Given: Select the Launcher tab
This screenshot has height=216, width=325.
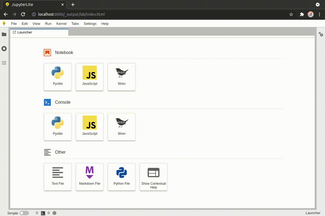Looking at the screenshot, I should [39, 32].
